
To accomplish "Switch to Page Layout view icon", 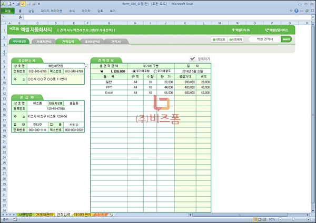I will [260, 219].
